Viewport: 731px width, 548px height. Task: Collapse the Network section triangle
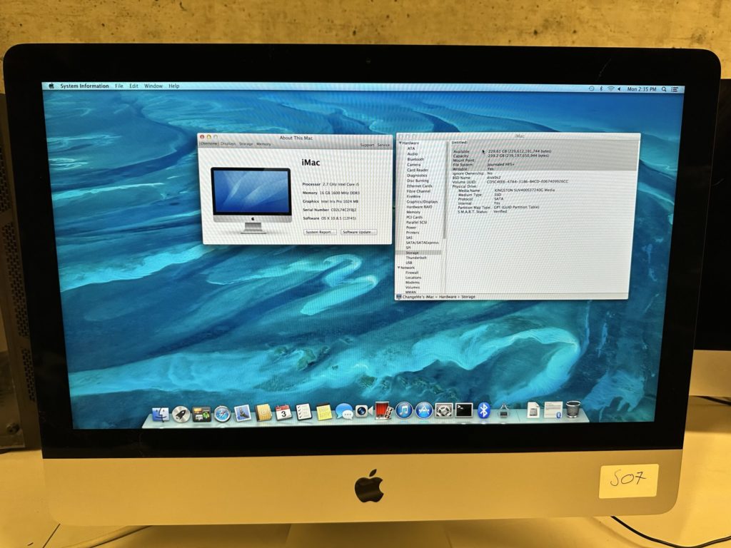(399, 268)
